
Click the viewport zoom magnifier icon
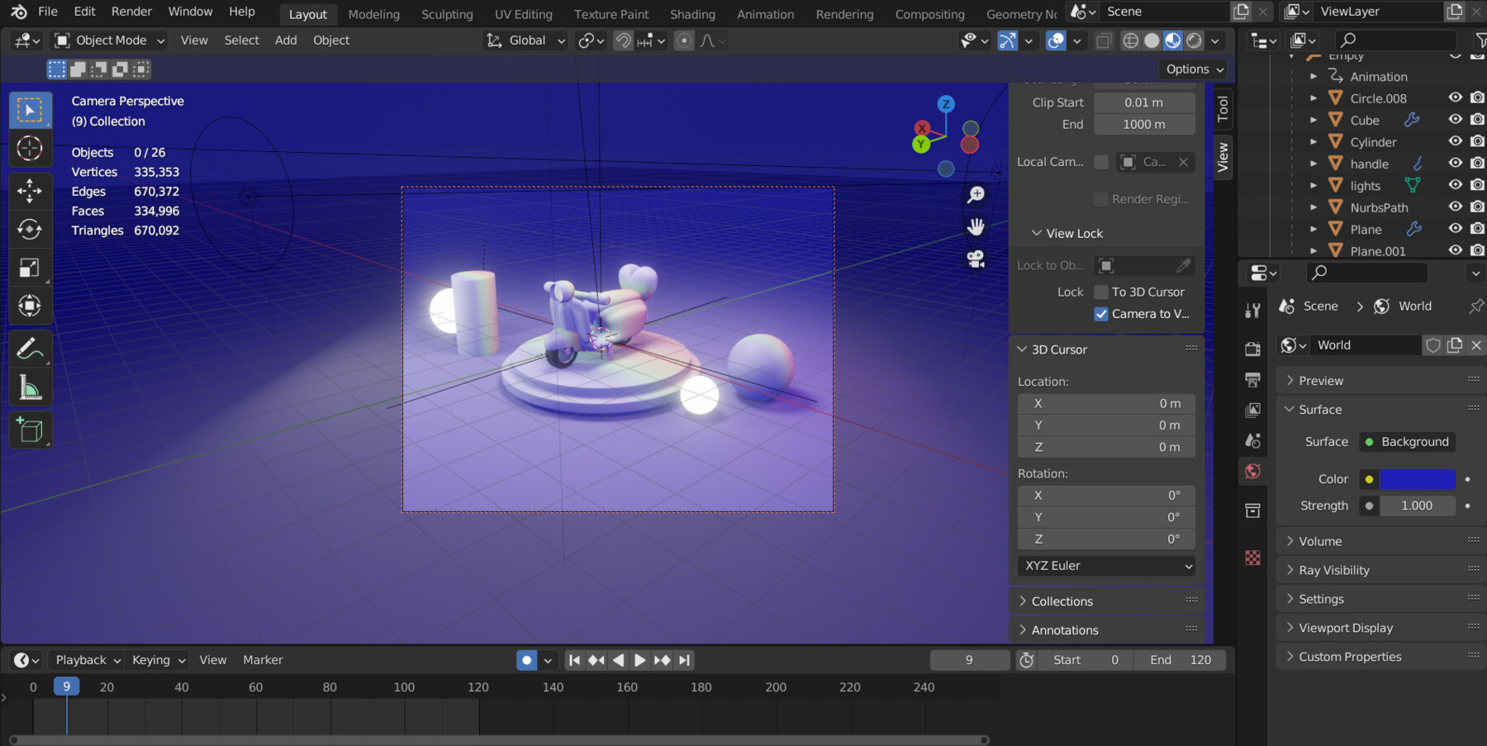(976, 194)
